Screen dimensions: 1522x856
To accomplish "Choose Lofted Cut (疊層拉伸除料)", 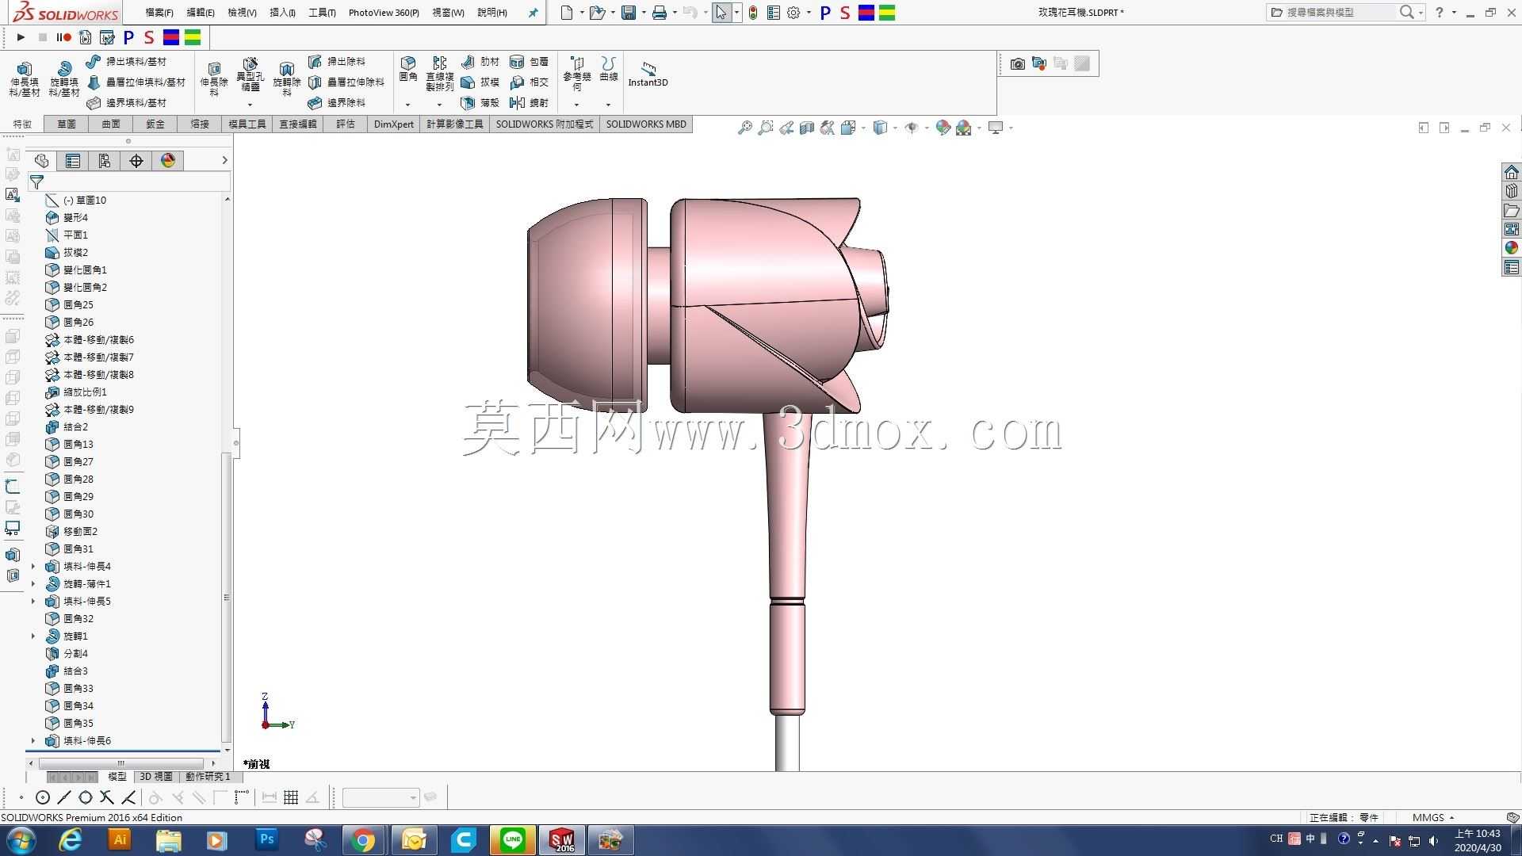I will (346, 82).
